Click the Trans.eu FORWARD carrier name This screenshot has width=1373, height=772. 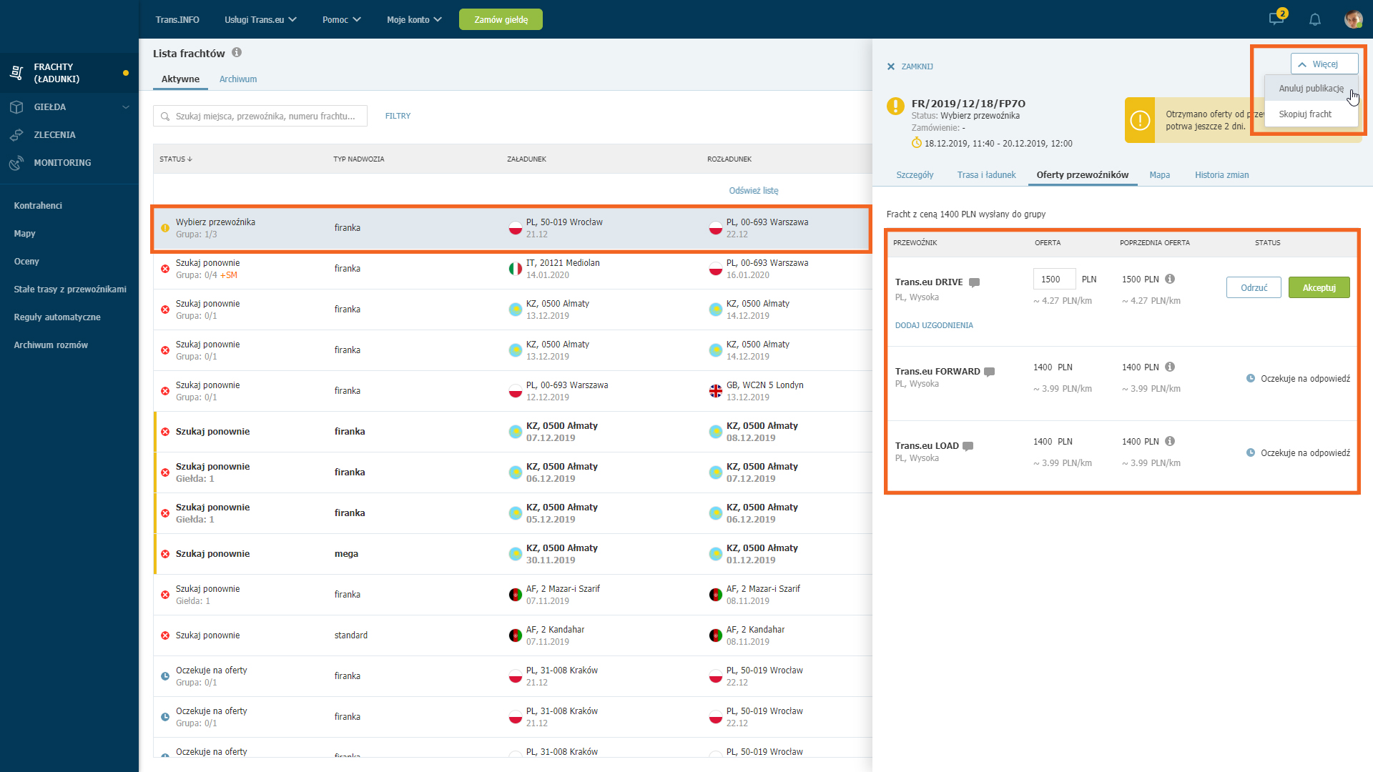938,372
